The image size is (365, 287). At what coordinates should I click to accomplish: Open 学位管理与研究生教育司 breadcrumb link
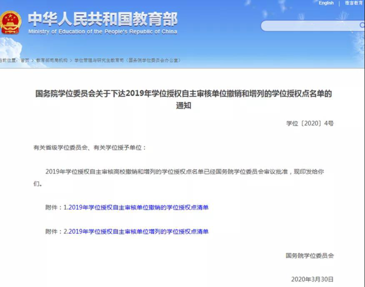(x=127, y=60)
